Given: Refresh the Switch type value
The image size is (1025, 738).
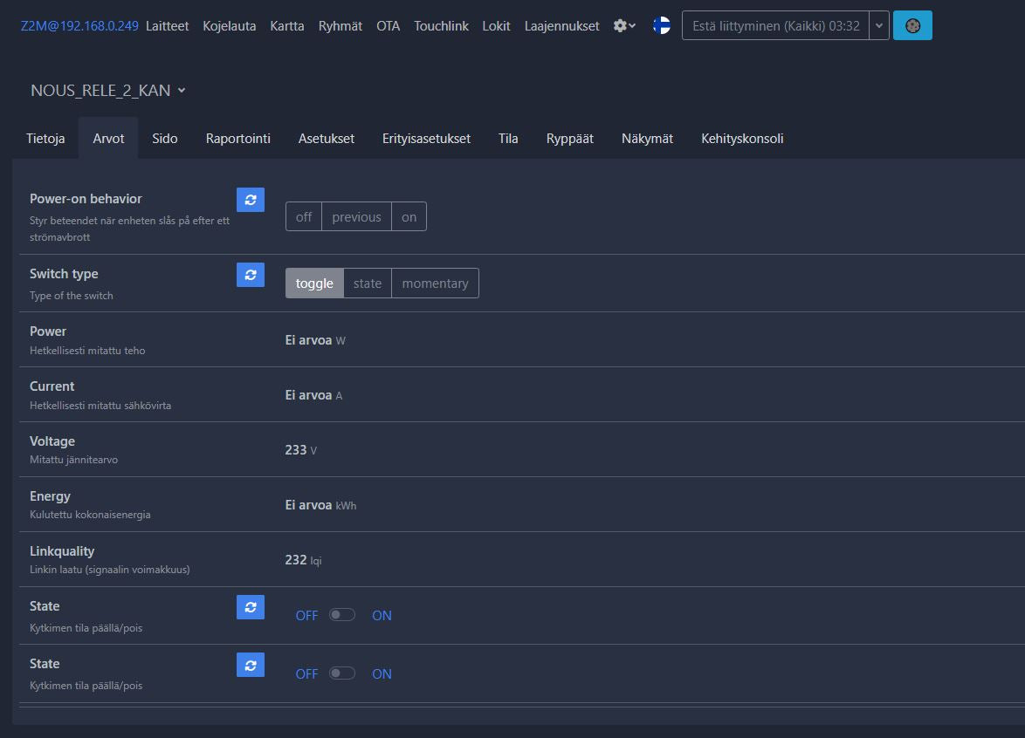Looking at the screenshot, I should (x=251, y=275).
